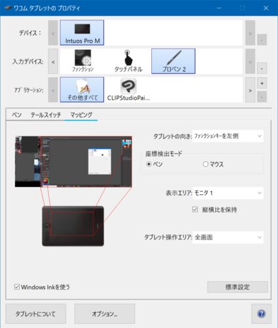
Task: Open help with the question mark icon
Action: click(261, 314)
